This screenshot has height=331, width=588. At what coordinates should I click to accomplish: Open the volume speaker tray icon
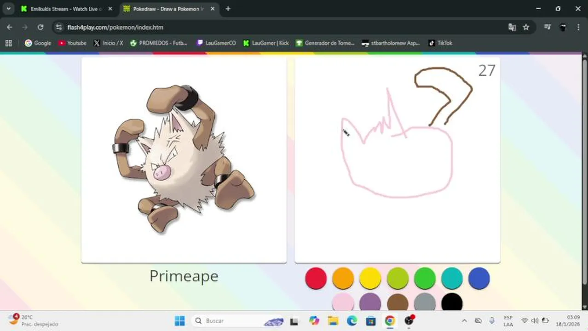click(x=535, y=320)
